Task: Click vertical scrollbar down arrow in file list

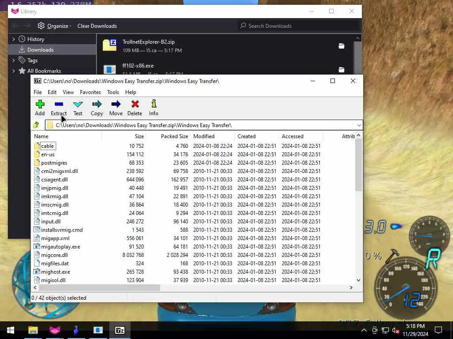Action: (358, 280)
